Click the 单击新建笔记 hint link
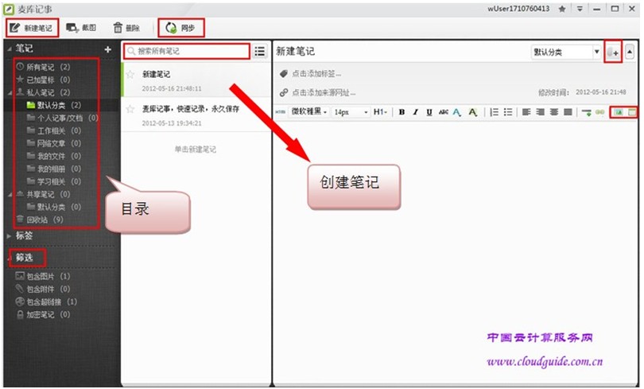The width and height of the screenshot is (644, 389). point(195,149)
